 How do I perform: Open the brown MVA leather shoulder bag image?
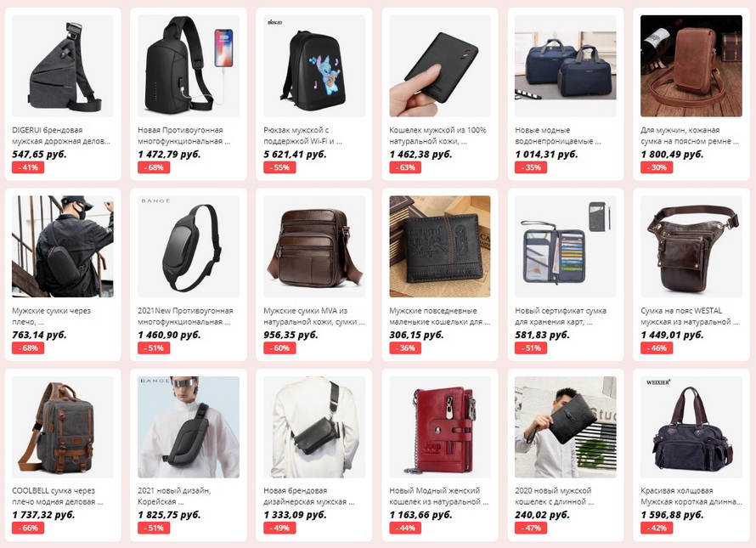pos(314,246)
